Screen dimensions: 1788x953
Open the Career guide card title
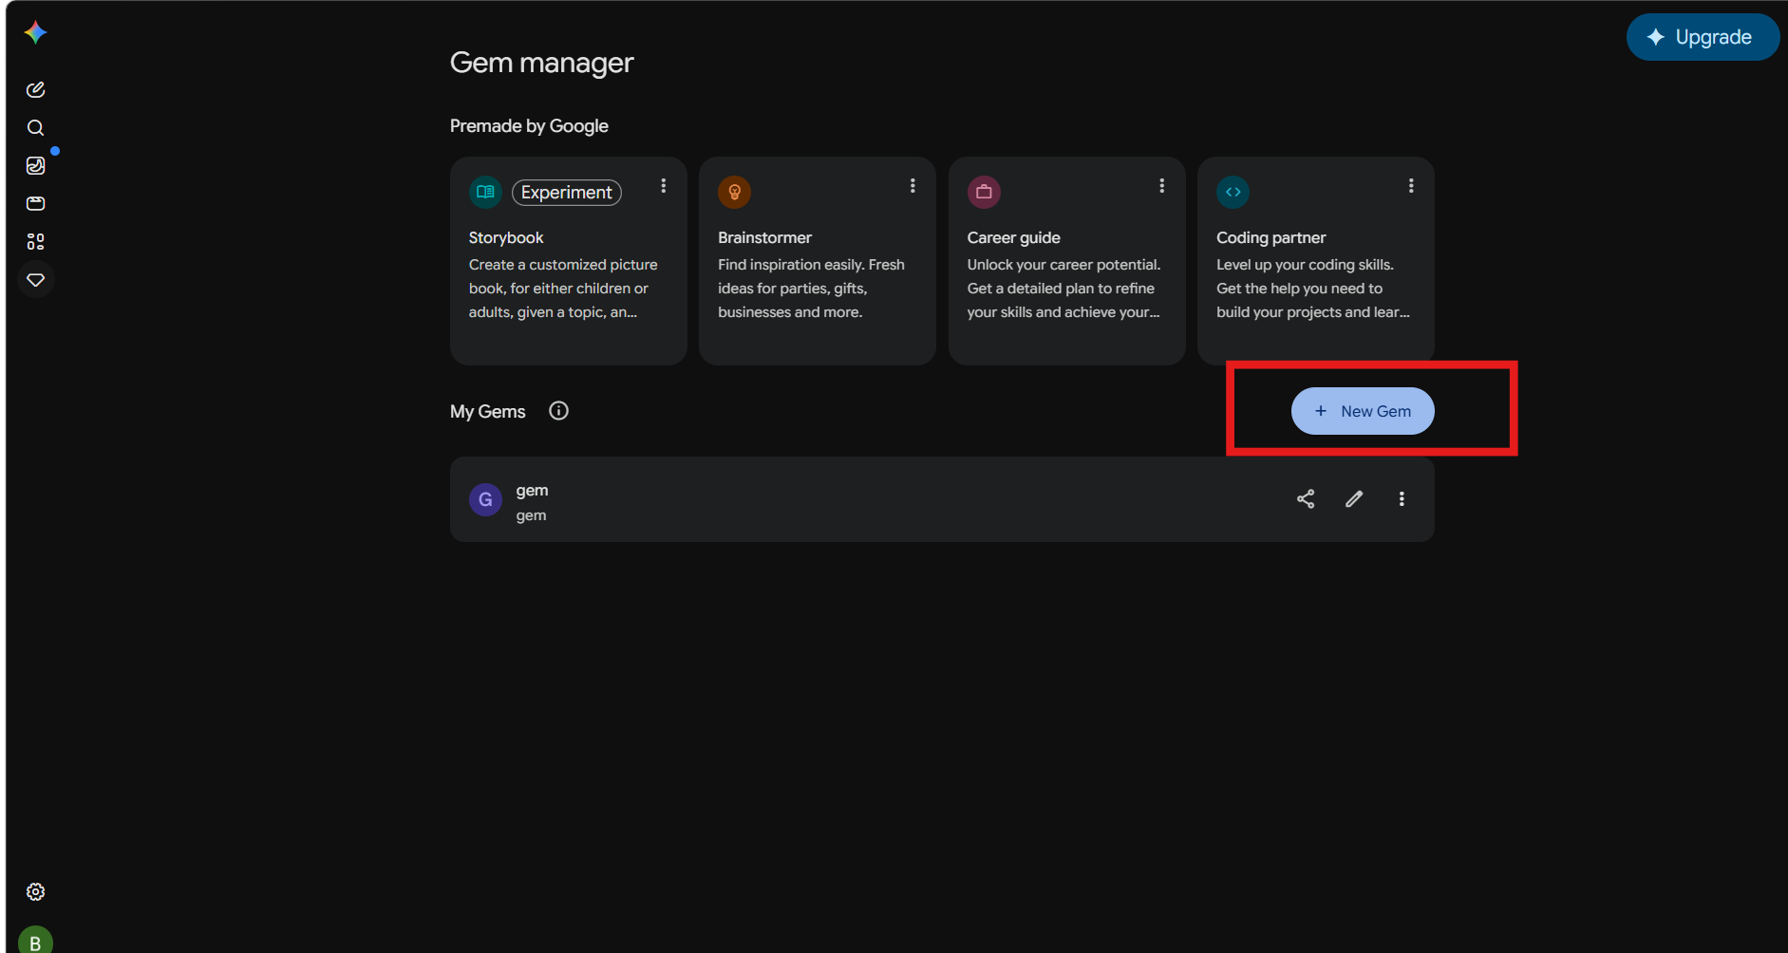pos(1013,237)
